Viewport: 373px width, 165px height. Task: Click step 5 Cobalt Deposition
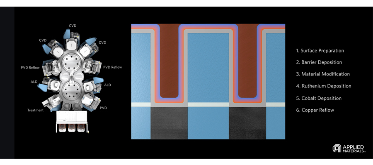point(318,98)
